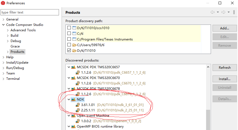Screen dimensions: 238x130
Task: Click the C:/Program Files/Texas Instruments path icon
Action: click(x=74, y=39)
